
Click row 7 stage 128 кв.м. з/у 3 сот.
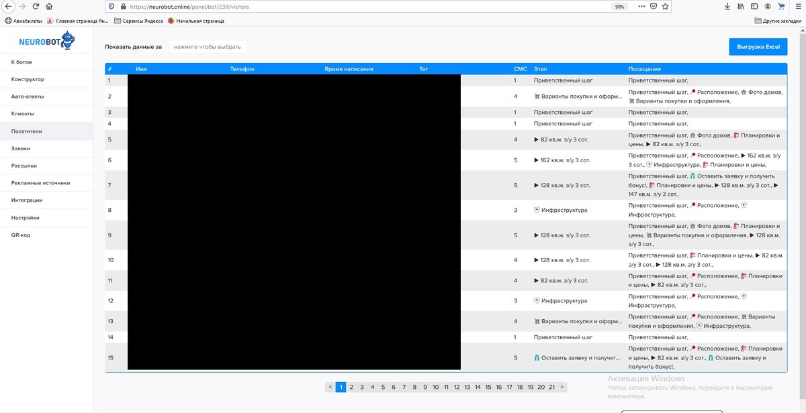562,185
